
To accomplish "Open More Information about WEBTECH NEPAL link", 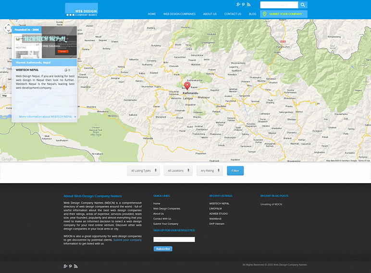I will (x=48, y=117).
